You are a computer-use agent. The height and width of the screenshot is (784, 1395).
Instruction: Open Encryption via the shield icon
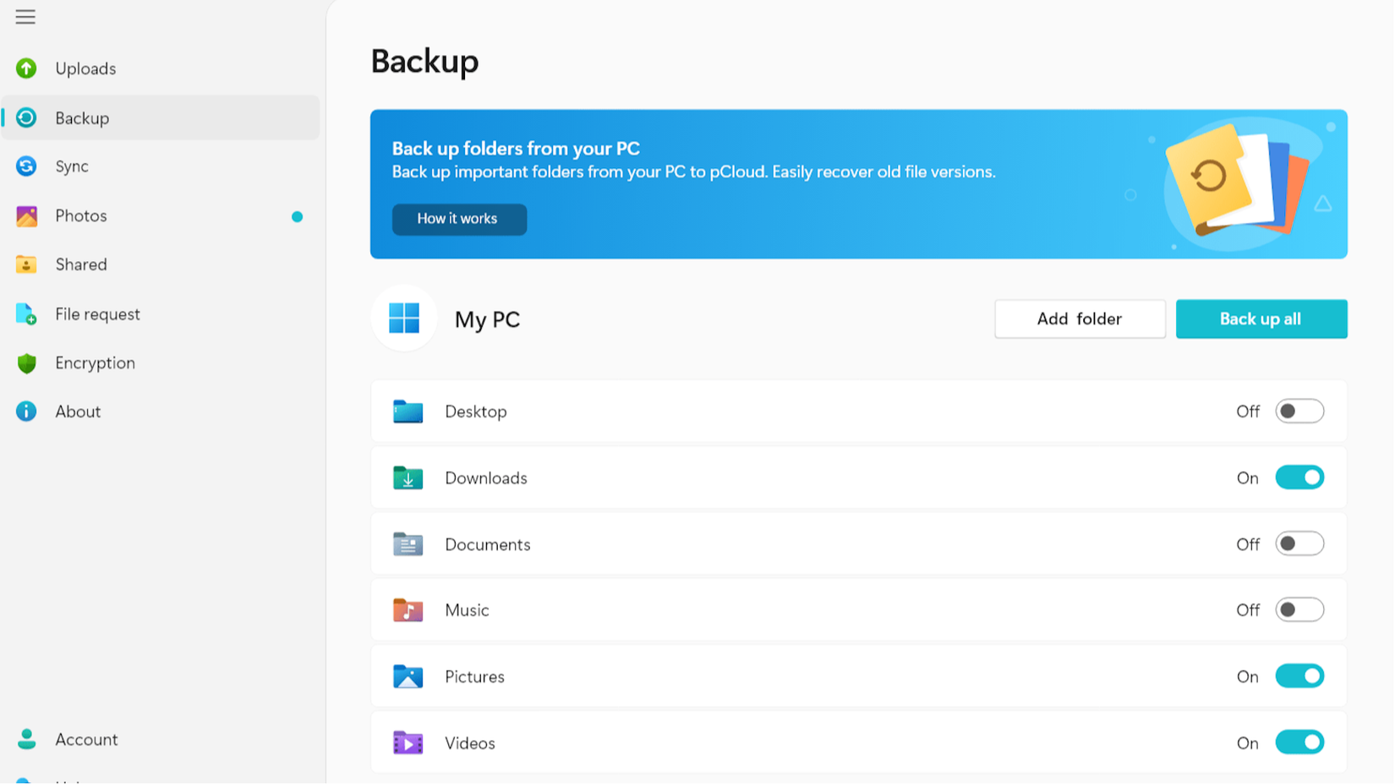[26, 362]
